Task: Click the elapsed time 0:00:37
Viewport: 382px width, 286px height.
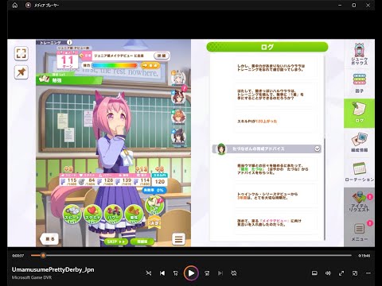Action: pyautogui.click(x=18, y=256)
